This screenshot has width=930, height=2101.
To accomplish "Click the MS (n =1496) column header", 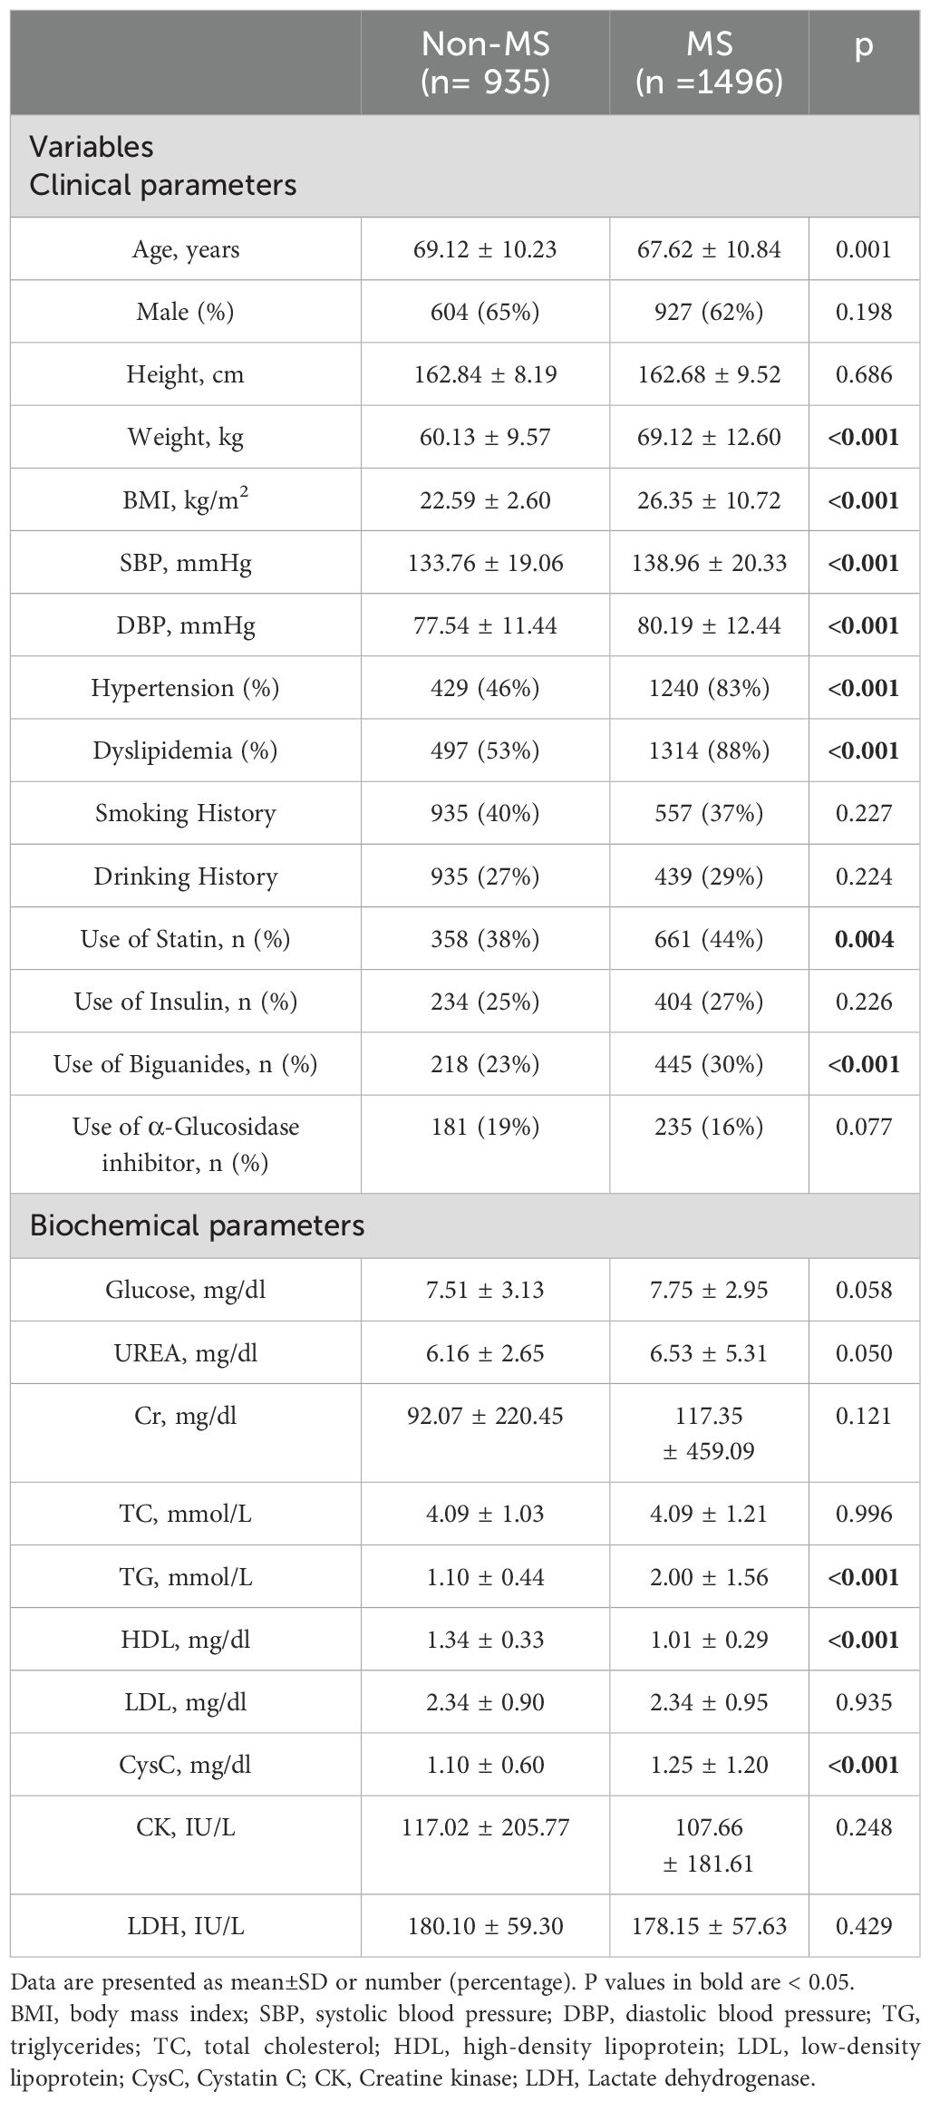I will pyautogui.click(x=709, y=62).
